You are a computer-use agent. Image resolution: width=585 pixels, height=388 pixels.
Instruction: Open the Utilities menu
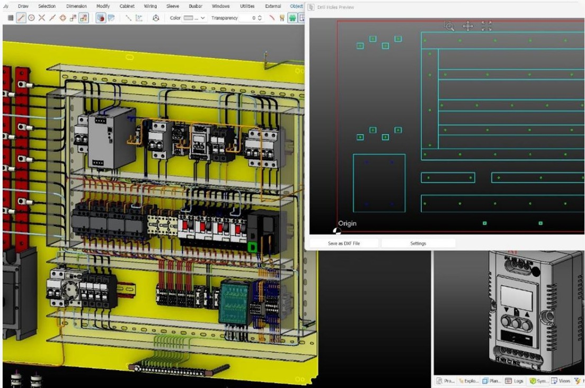247,6
